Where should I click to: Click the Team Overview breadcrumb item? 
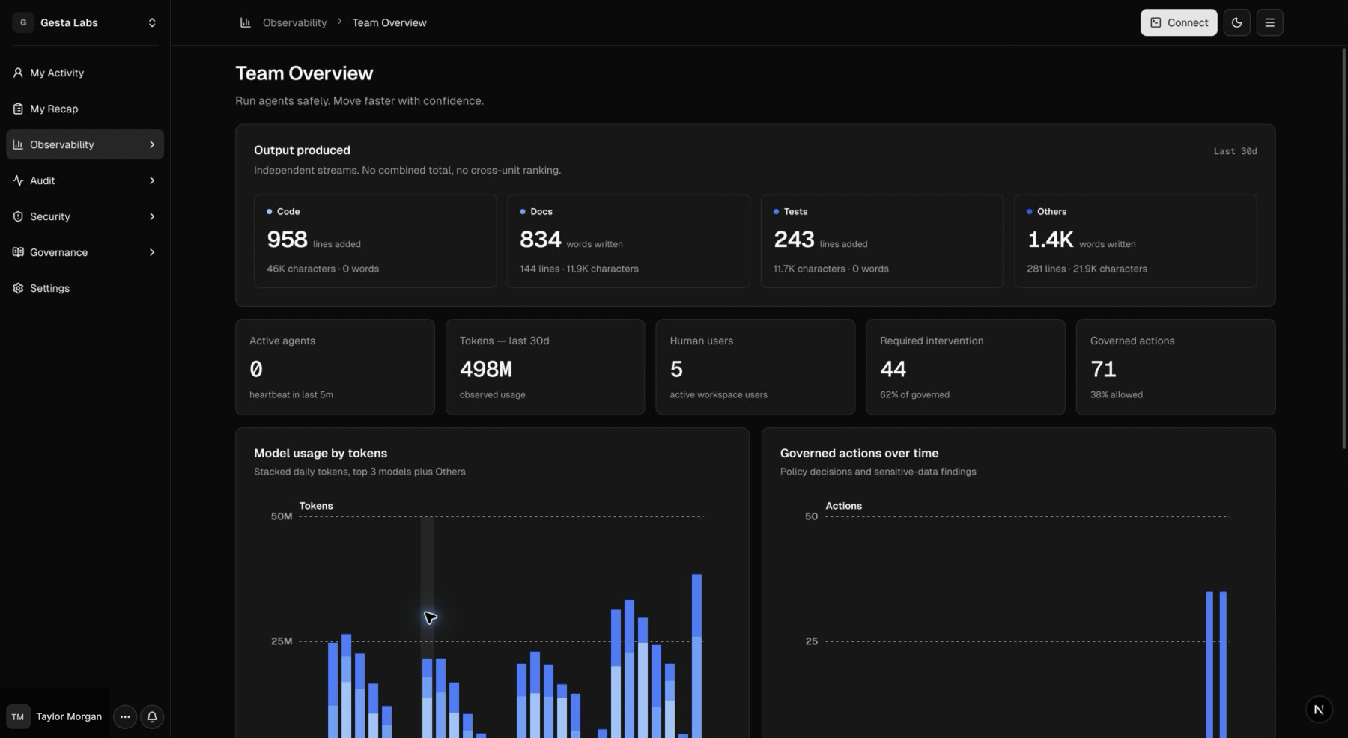coord(389,22)
